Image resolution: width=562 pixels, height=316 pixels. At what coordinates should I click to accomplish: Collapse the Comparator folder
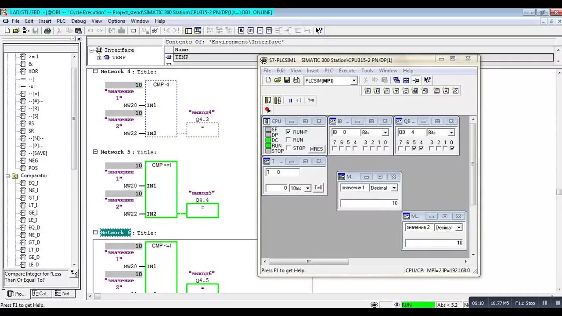(x=7, y=176)
